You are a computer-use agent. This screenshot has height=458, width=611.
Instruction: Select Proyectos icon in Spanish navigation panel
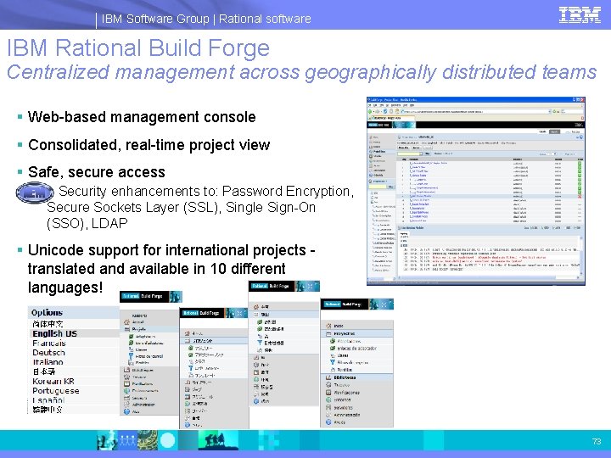coord(328,334)
